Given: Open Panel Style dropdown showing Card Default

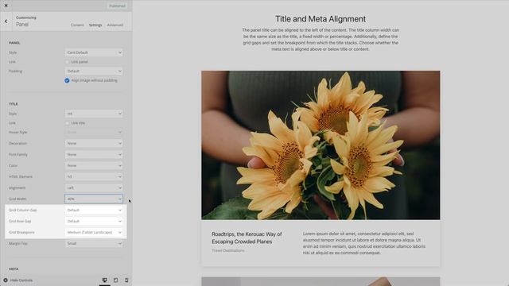Looking at the screenshot, I should click(x=94, y=52).
